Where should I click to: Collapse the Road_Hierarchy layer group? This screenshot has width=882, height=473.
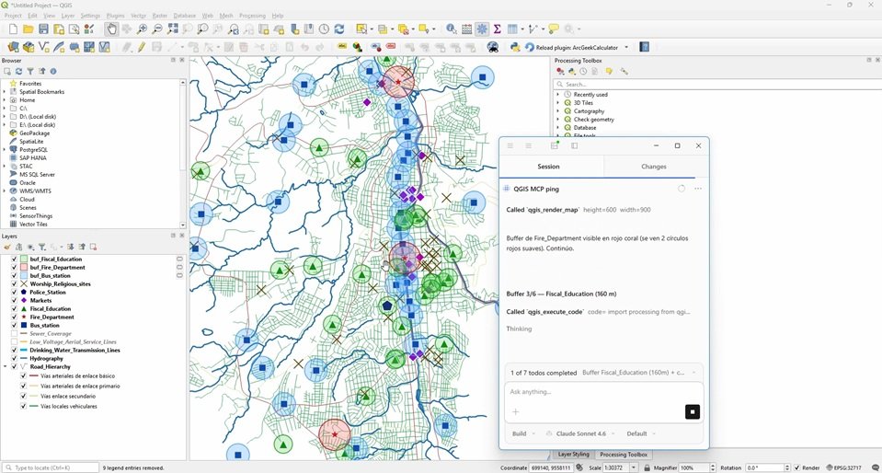click(6, 366)
